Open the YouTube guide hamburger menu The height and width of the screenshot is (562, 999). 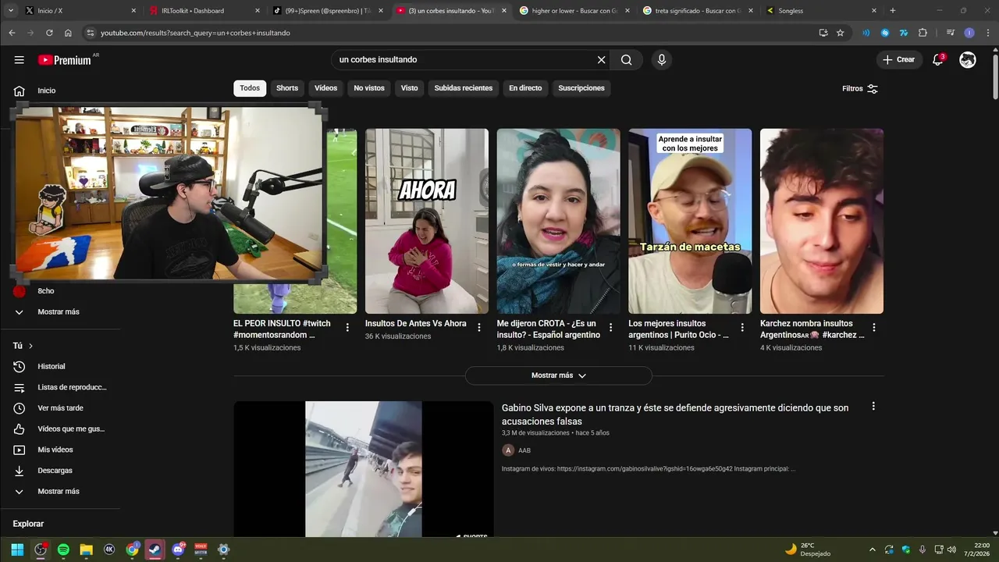(x=19, y=60)
